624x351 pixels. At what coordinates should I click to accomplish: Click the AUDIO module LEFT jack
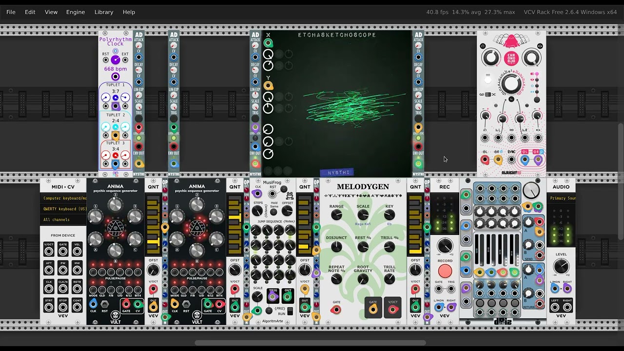pos(555,308)
